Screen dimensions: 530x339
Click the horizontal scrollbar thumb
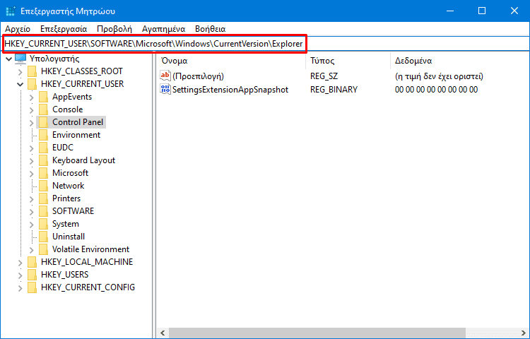click(x=317, y=333)
